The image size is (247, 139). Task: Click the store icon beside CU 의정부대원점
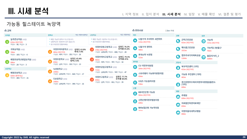tap(135, 67)
